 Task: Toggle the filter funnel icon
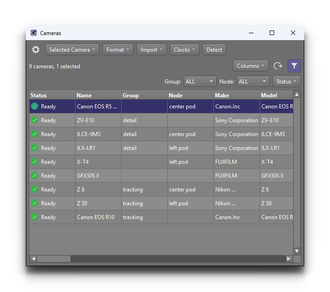[x=294, y=66]
